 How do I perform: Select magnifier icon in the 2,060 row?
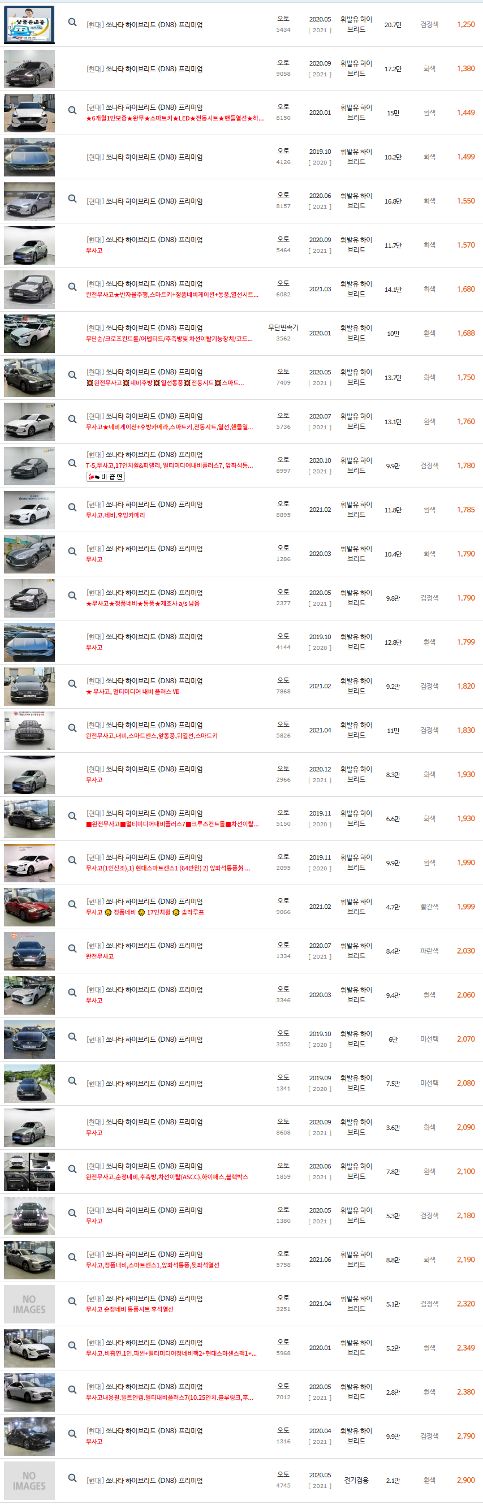pos(72,993)
